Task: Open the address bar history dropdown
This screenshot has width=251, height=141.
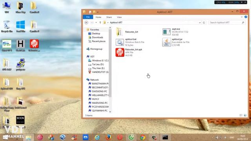Action: [200, 23]
